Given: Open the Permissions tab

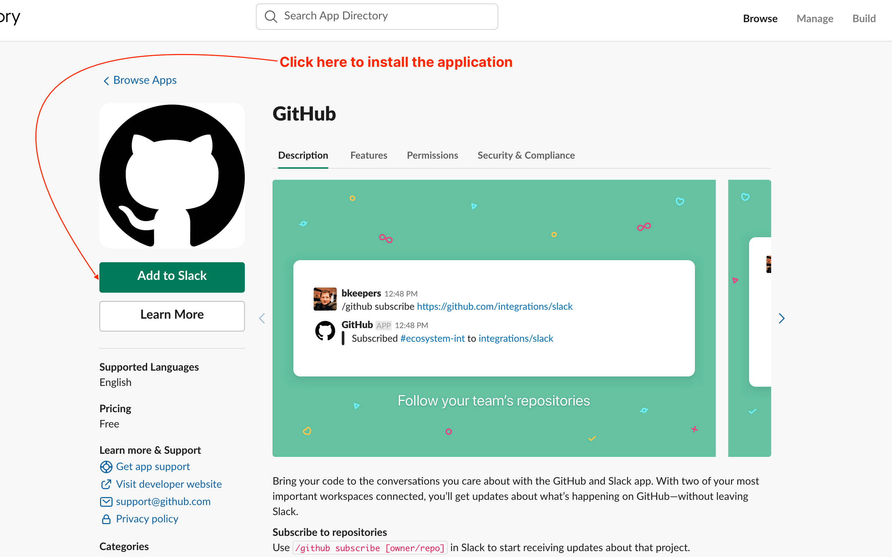Looking at the screenshot, I should pos(432,155).
